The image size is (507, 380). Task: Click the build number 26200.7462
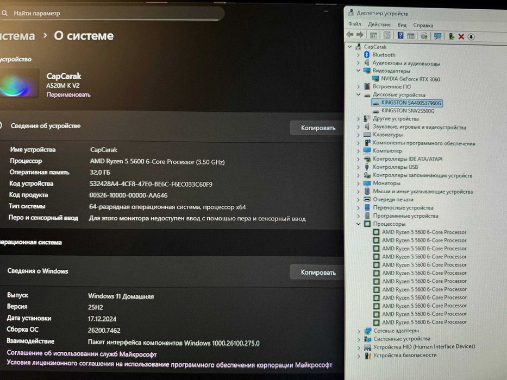[104, 330]
